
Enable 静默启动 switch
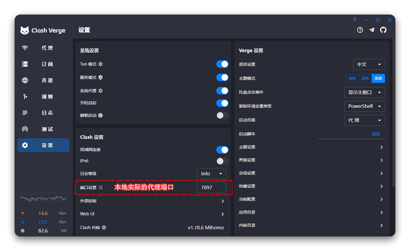pyautogui.click(x=222, y=115)
